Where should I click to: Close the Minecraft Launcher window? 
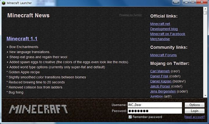(202, 2)
